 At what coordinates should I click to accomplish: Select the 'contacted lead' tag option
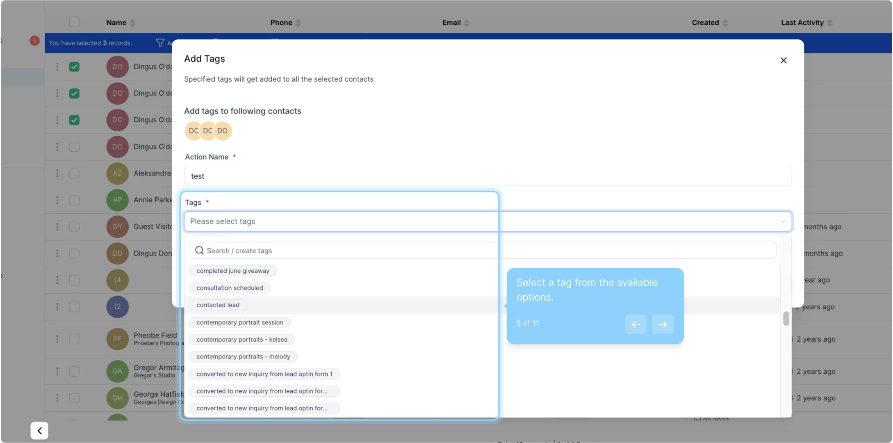(218, 305)
